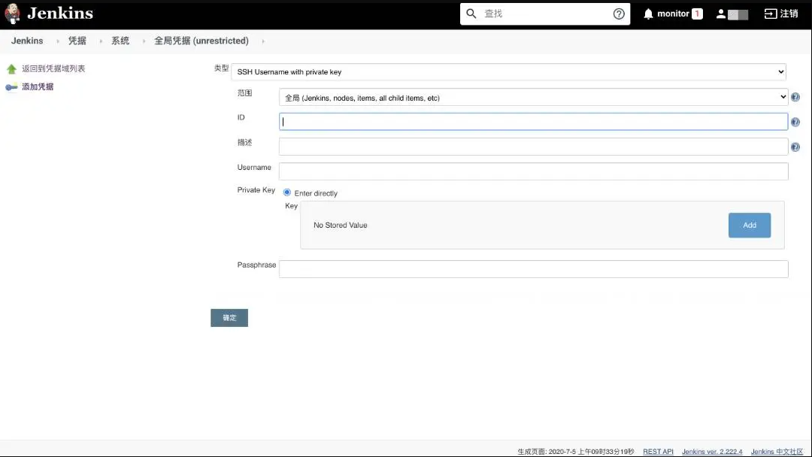
Task: Click the Jenkins butler logo icon
Action: point(12,14)
